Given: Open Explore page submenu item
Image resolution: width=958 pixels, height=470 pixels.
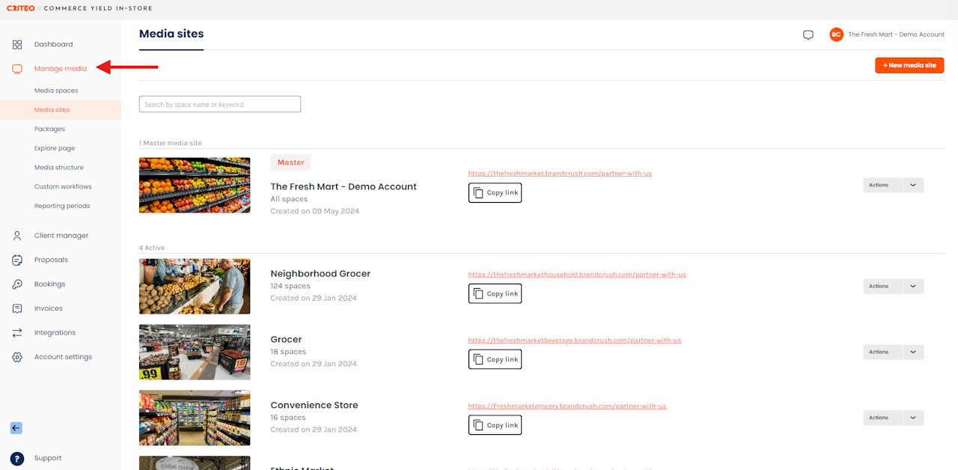Looking at the screenshot, I should pyautogui.click(x=55, y=148).
